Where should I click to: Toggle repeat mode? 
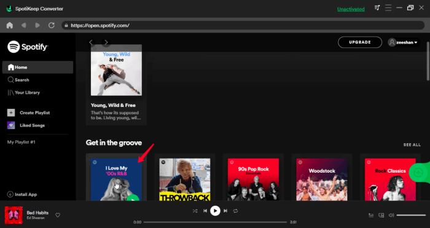tap(235, 211)
